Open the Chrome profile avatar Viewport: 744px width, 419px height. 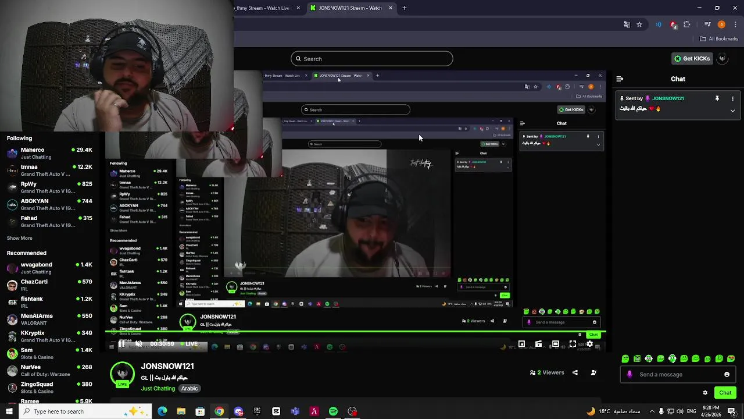[x=721, y=24]
